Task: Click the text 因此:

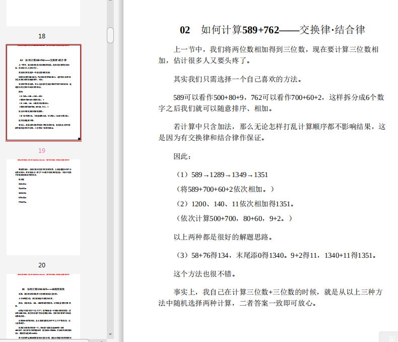Action: coord(182,156)
